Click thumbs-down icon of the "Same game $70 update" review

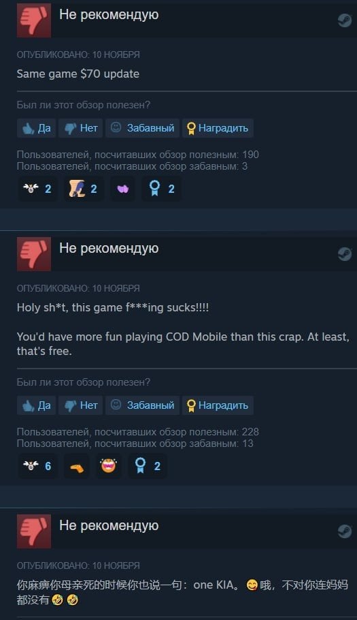click(34, 20)
